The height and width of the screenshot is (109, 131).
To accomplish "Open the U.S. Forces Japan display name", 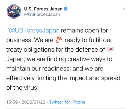I will coord(43,9).
